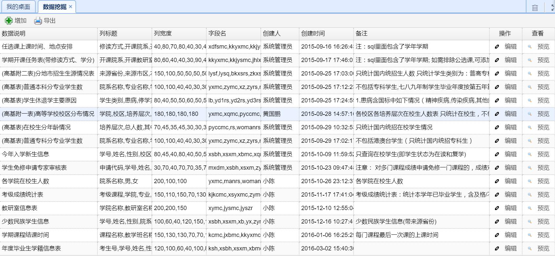Preview the 学期课程结课时间 entry

point(543,235)
